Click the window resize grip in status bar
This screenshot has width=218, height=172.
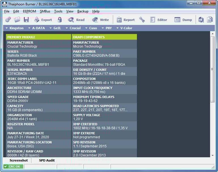tap(213, 167)
